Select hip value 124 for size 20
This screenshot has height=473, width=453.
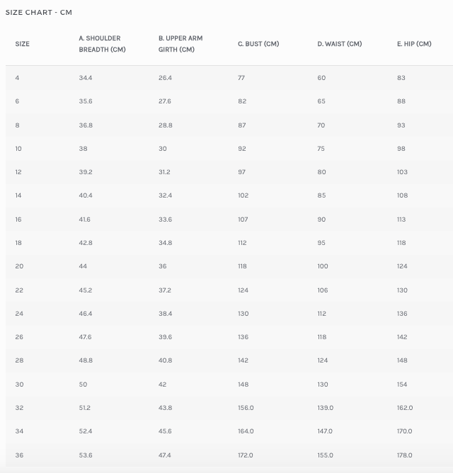(402, 266)
